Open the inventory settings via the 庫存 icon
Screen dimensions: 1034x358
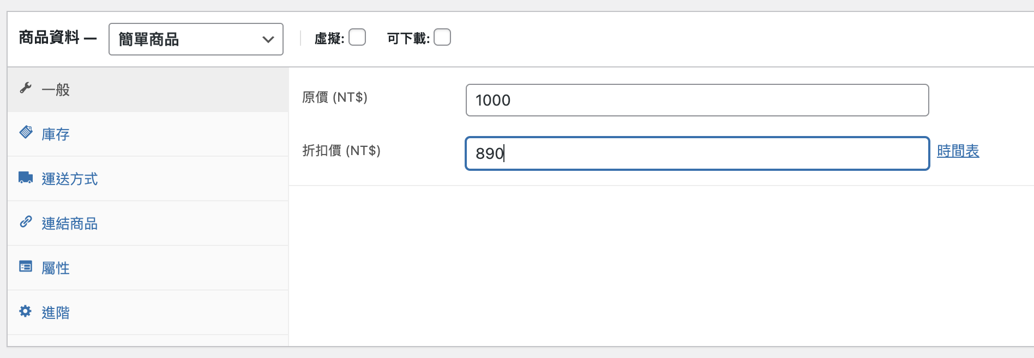tap(26, 132)
